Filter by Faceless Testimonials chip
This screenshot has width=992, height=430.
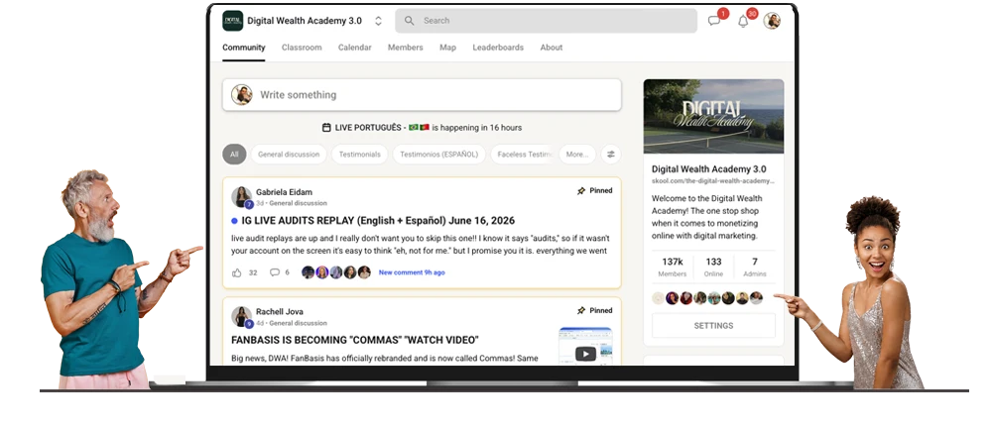[525, 155]
